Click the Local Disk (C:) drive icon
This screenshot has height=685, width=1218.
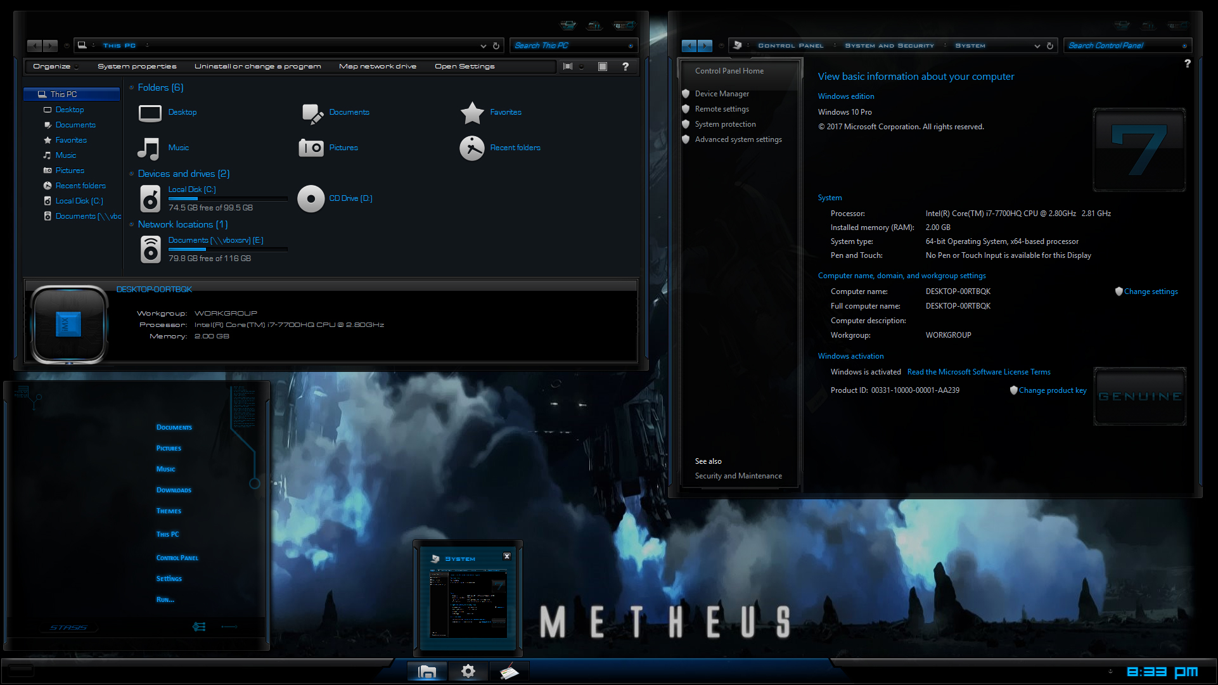[150, 198]
